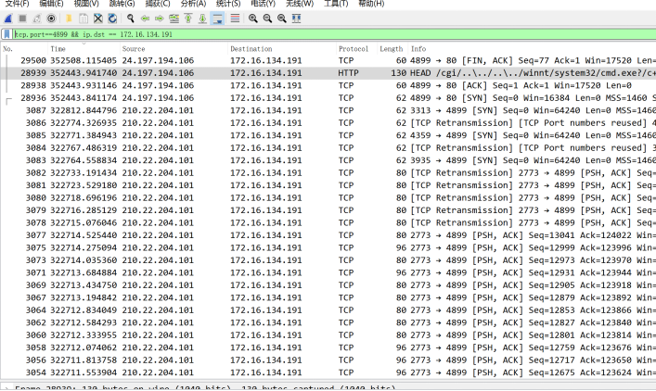Restart the current capture
656x391 pixels.
tap(37, 19)
